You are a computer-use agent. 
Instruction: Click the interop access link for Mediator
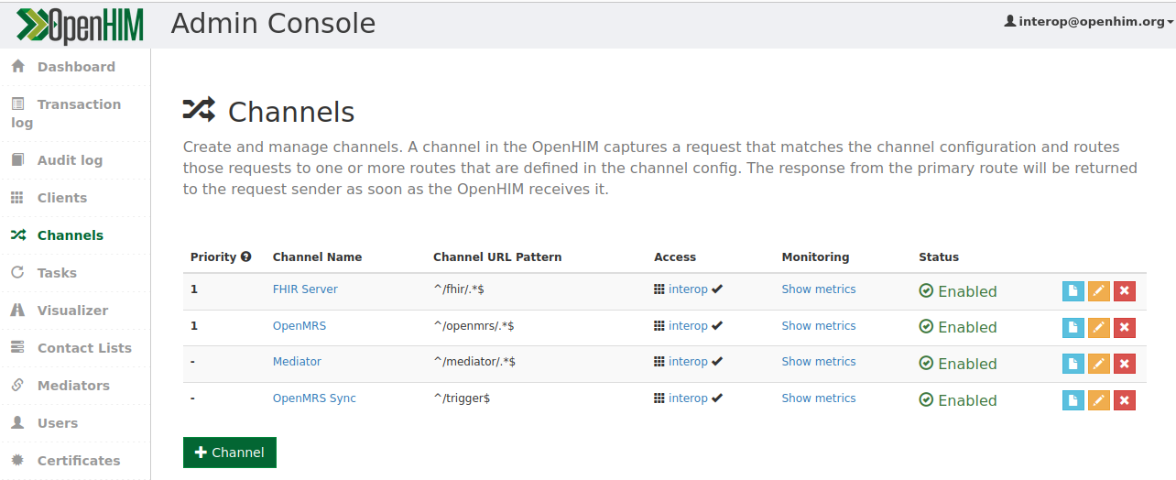pos(688,362)
